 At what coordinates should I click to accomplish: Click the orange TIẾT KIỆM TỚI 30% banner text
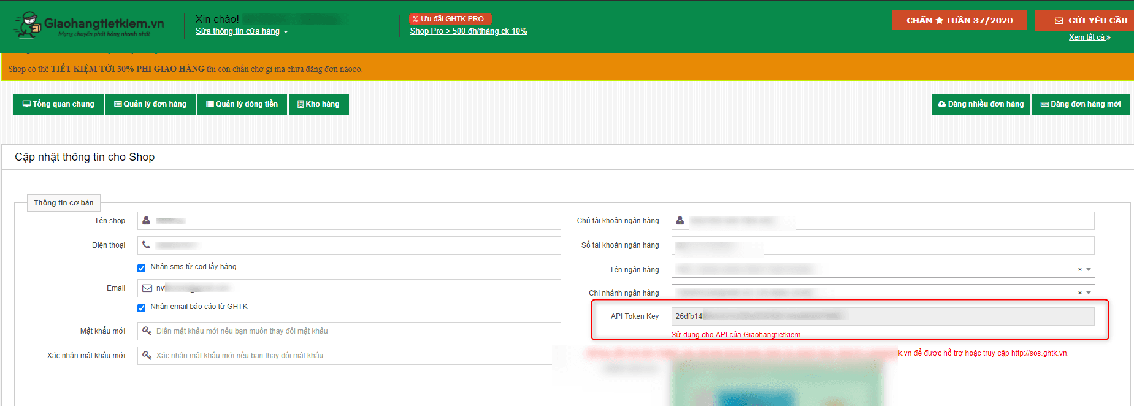[185, 69]
